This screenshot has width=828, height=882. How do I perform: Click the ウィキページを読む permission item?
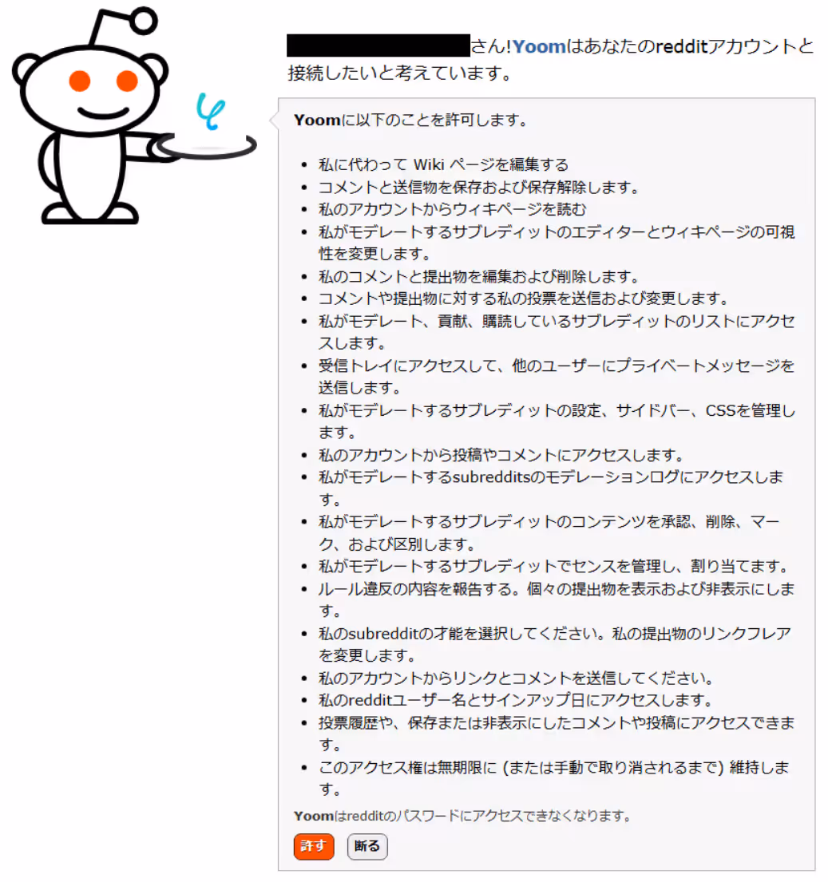pyautogui.click(x=452, y=209)
